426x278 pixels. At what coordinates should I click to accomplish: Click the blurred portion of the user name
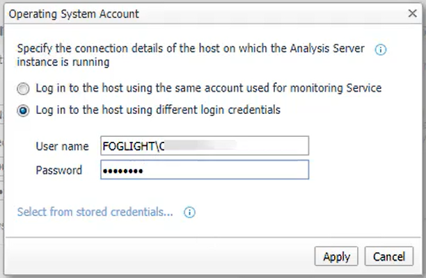tap(200, 146)
